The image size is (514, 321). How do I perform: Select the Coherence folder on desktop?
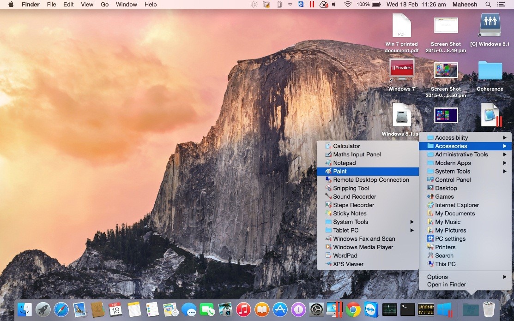point(490,76)
